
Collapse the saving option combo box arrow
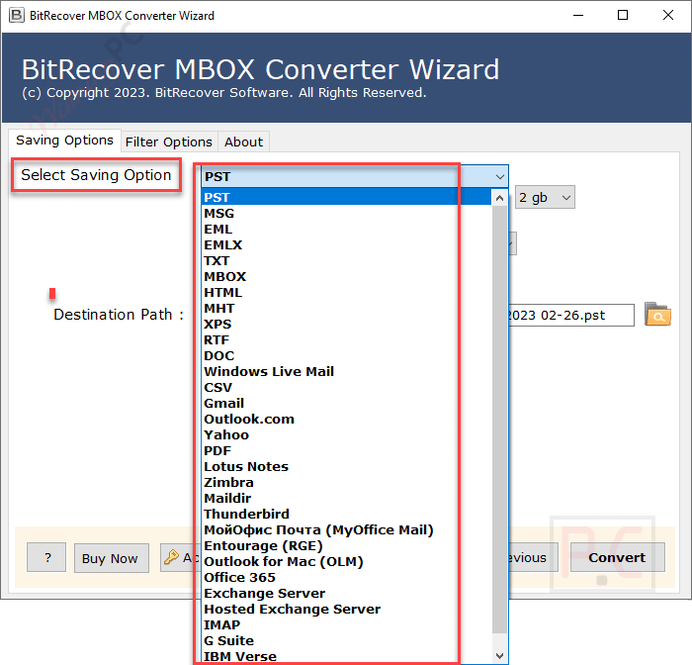[499, 177]
